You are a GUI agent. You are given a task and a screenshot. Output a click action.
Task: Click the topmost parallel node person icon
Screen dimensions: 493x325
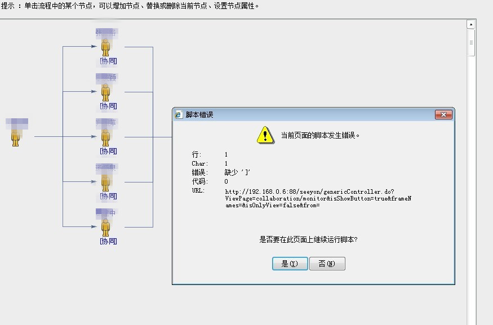pos(105,47)
